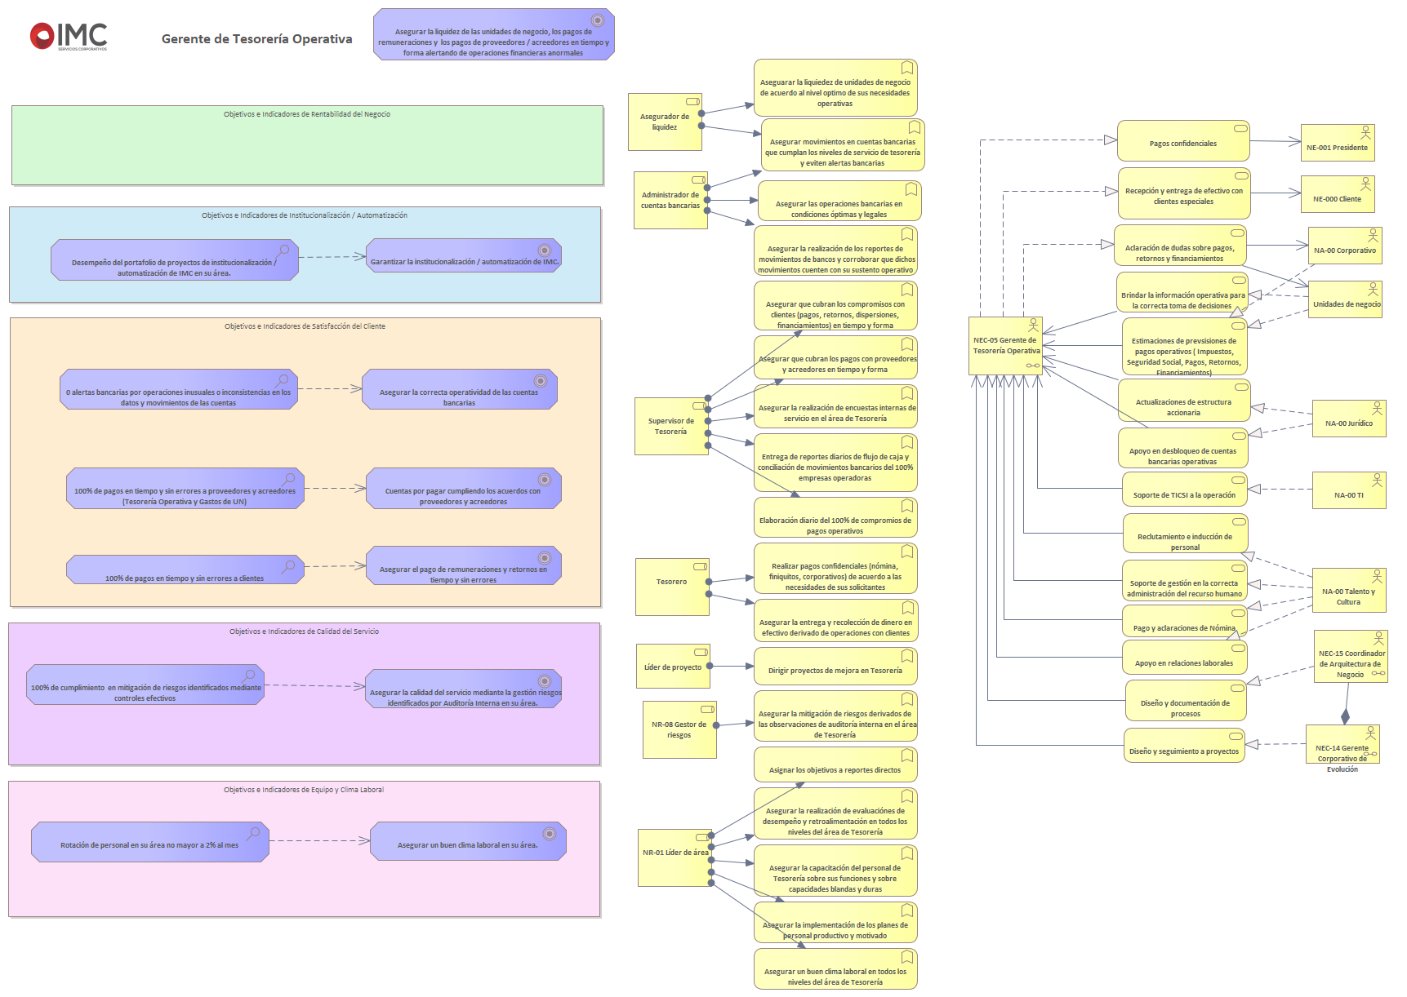Click the IMC logo
This screenshot has height=997, width=1407.
(69, 36)
